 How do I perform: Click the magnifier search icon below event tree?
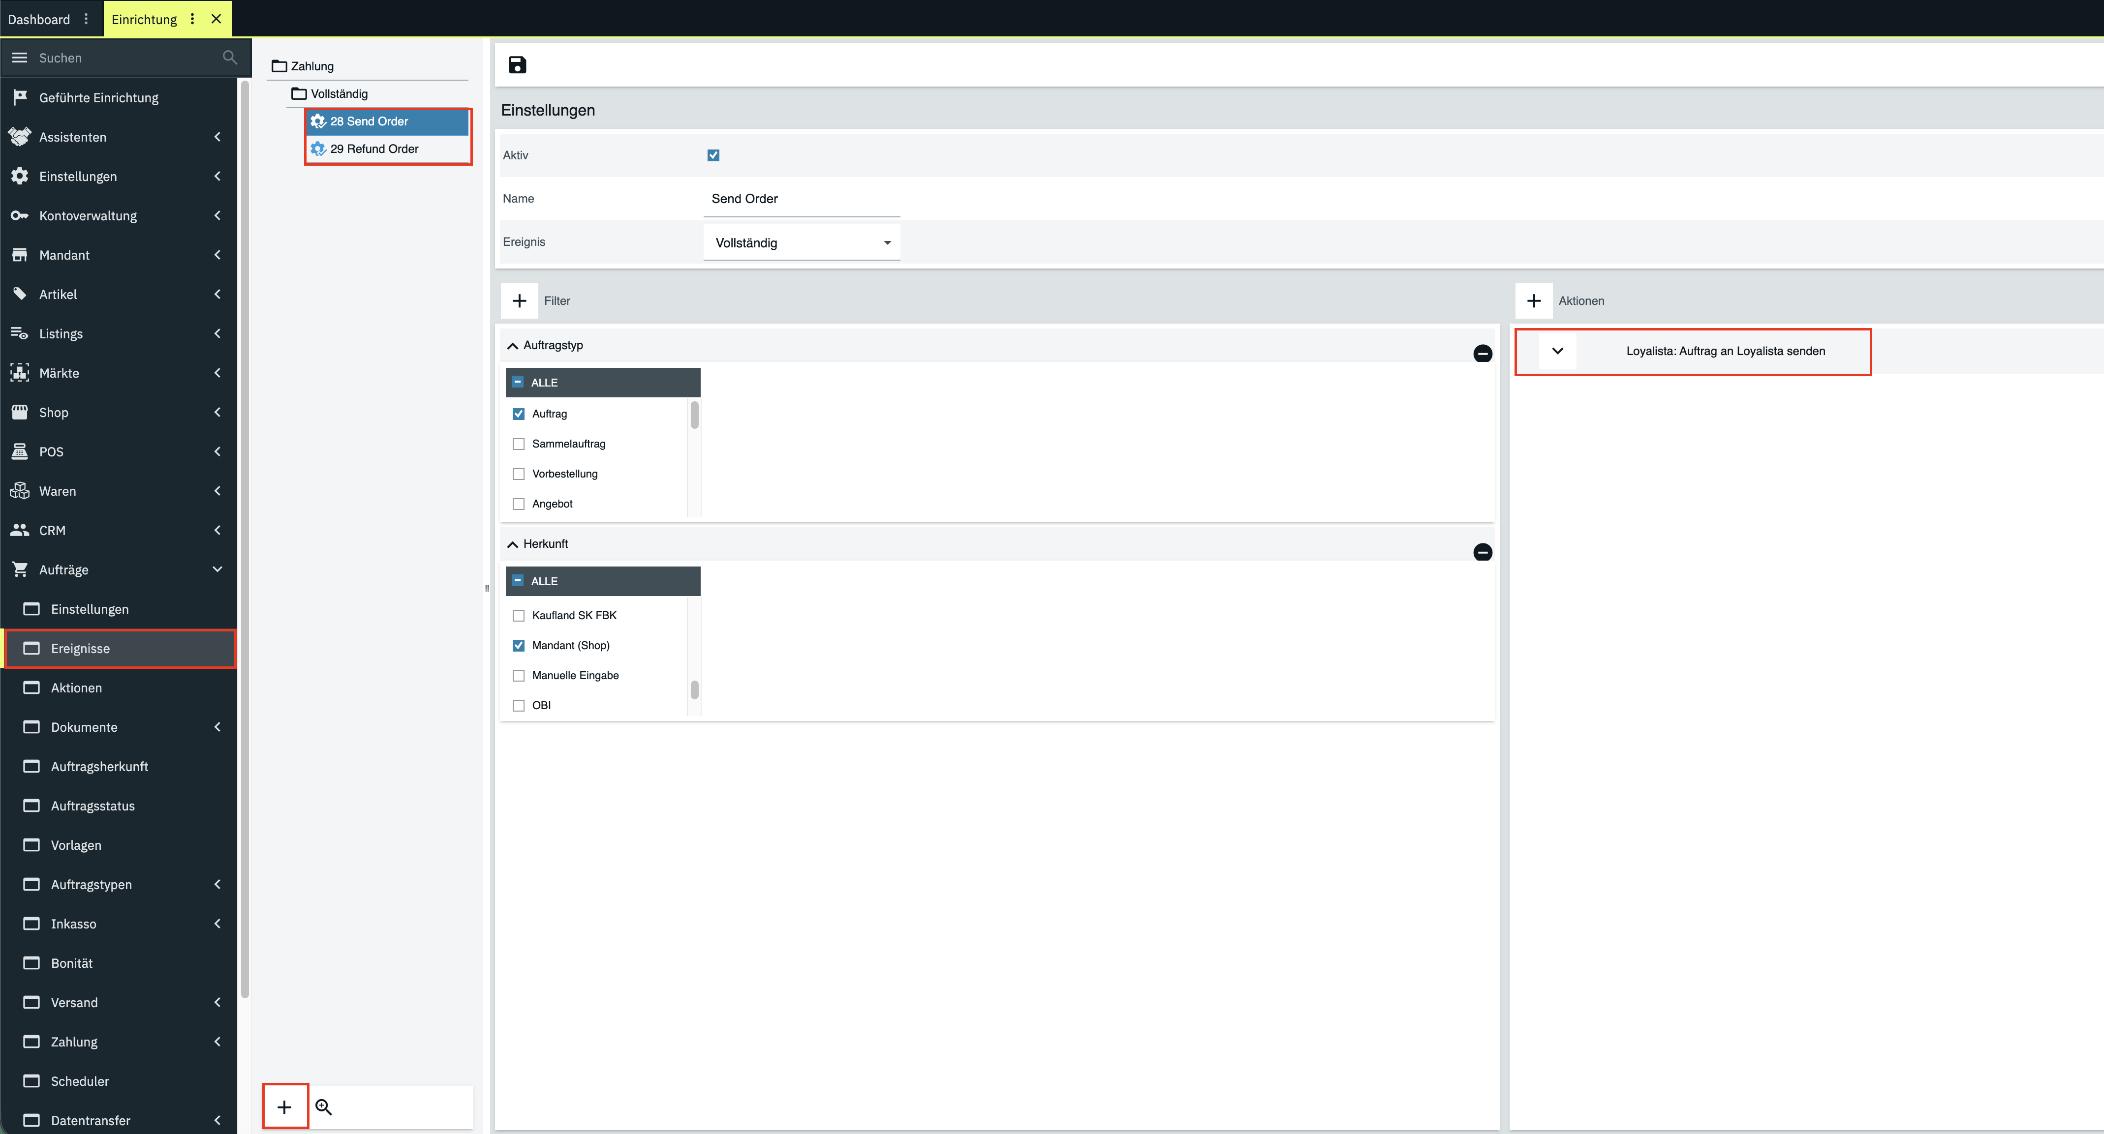click(x=323, y=1107)
